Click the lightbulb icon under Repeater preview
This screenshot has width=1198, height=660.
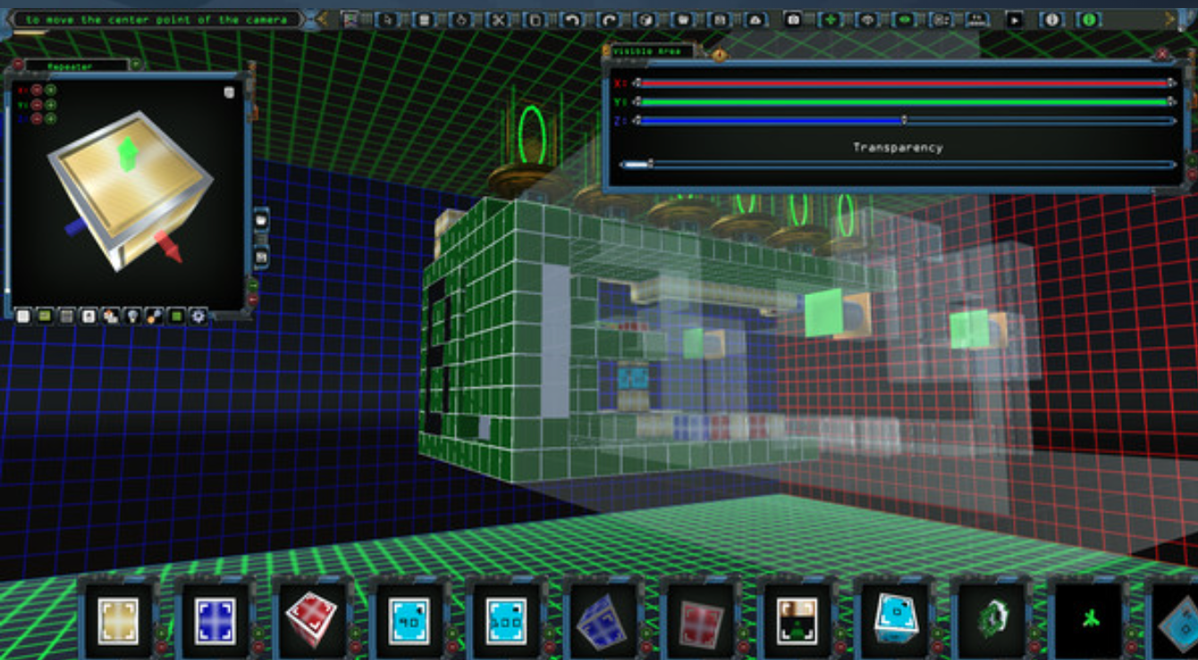[x=132, y=316]
